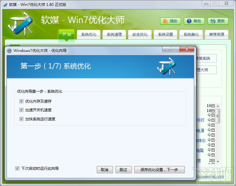236x186 pixels.
Task: Switch to the 安全优化 tab
Action: (x=140, y=35)
